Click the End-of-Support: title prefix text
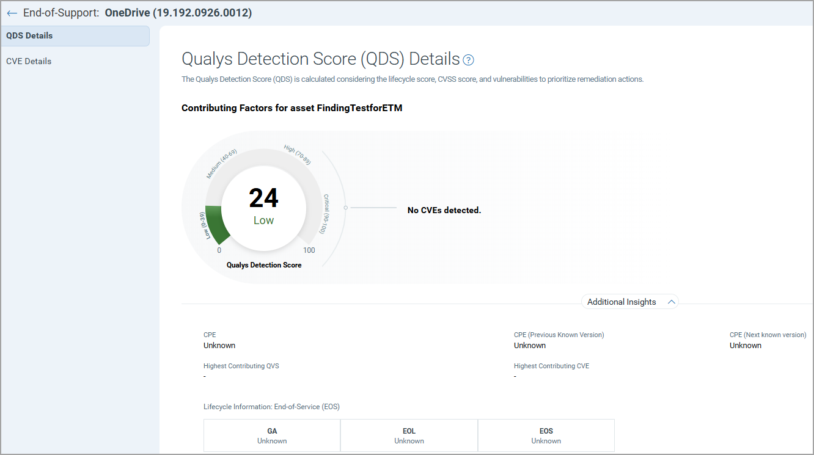The image size is (814, 455). (61, 13)
